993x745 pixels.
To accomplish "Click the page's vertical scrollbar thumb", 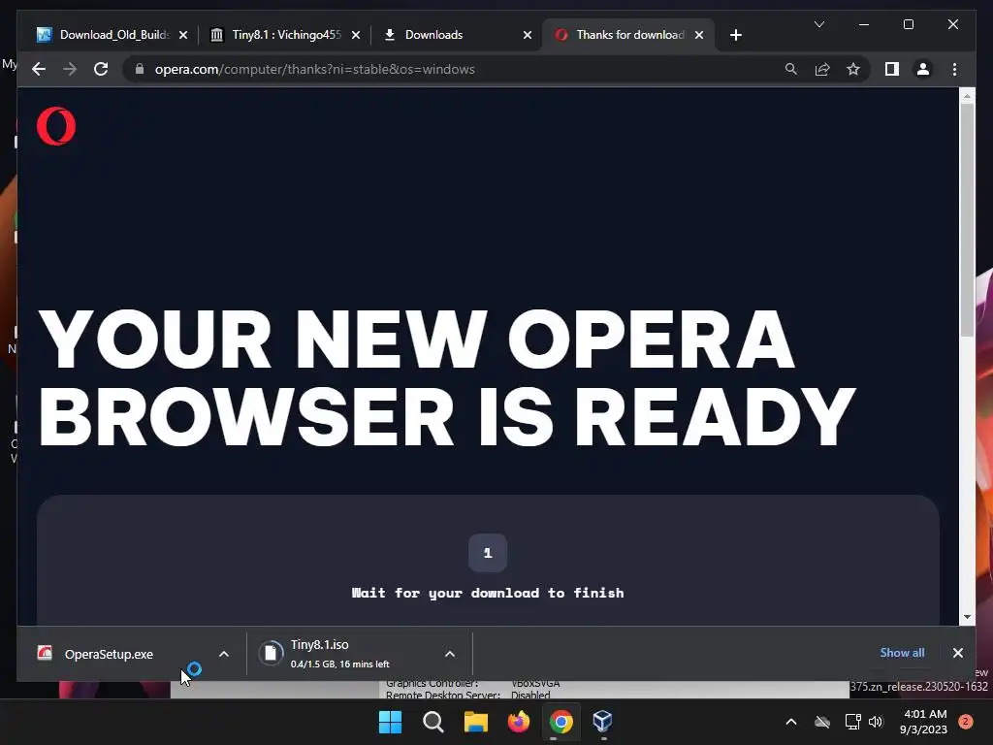I will coord(967,220).
